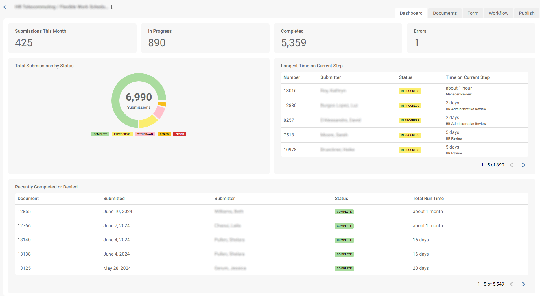Click the next page arrow in Longest Time table

click(523, 165)
